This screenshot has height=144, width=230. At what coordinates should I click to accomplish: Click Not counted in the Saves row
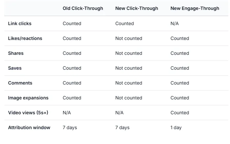129,68
